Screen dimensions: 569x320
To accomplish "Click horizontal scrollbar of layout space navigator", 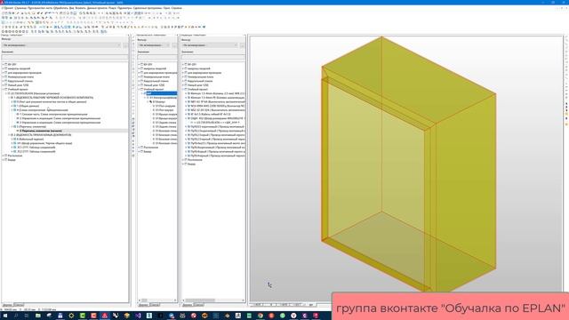I will (x=157, y=300).
